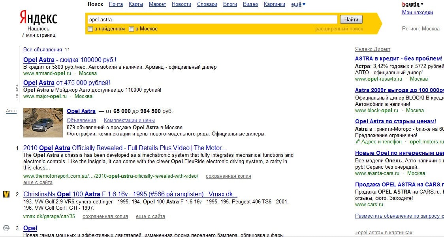Screen dimensions: 444x237
Task: Click the Opel favicon beside result 3
Action: tap(6, 228)
